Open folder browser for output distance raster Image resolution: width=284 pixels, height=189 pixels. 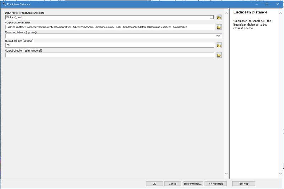click(219, 27)
